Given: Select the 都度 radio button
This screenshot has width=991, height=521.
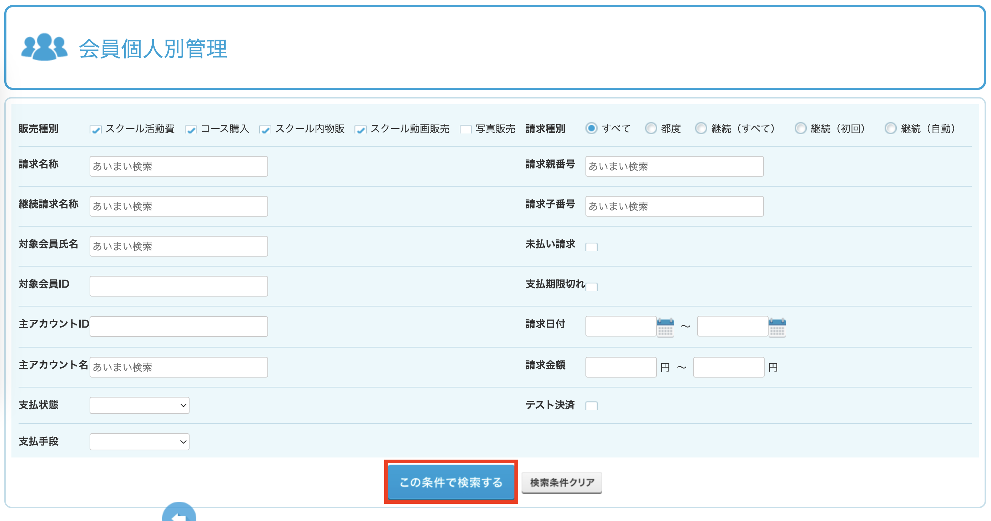Looking at the screenshot, I should point(650,128).
